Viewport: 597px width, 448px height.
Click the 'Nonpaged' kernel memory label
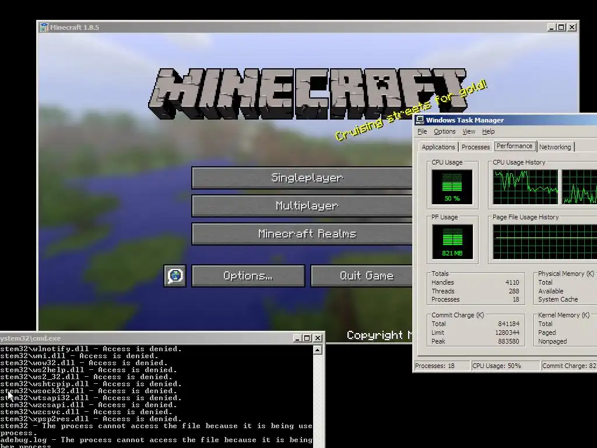coord(552,341)
